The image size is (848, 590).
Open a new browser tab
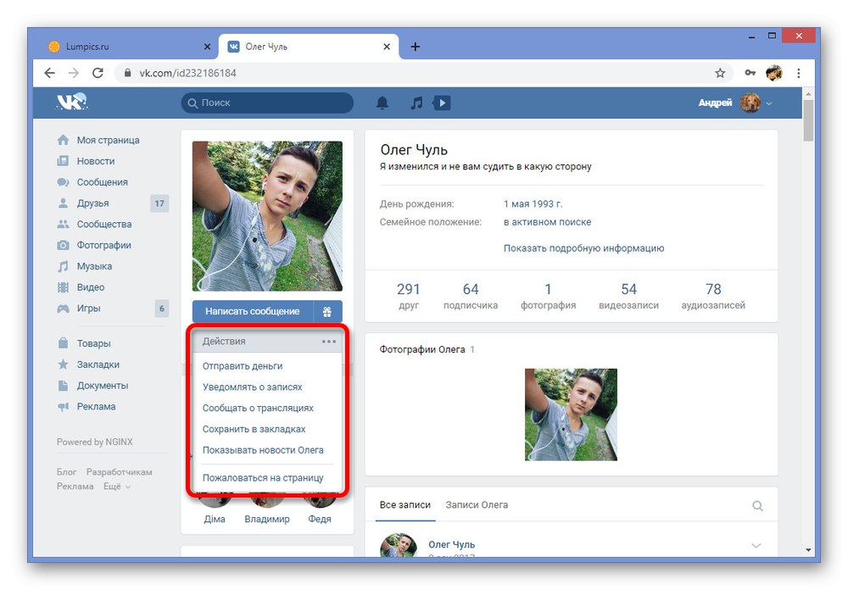pos(416,47)
